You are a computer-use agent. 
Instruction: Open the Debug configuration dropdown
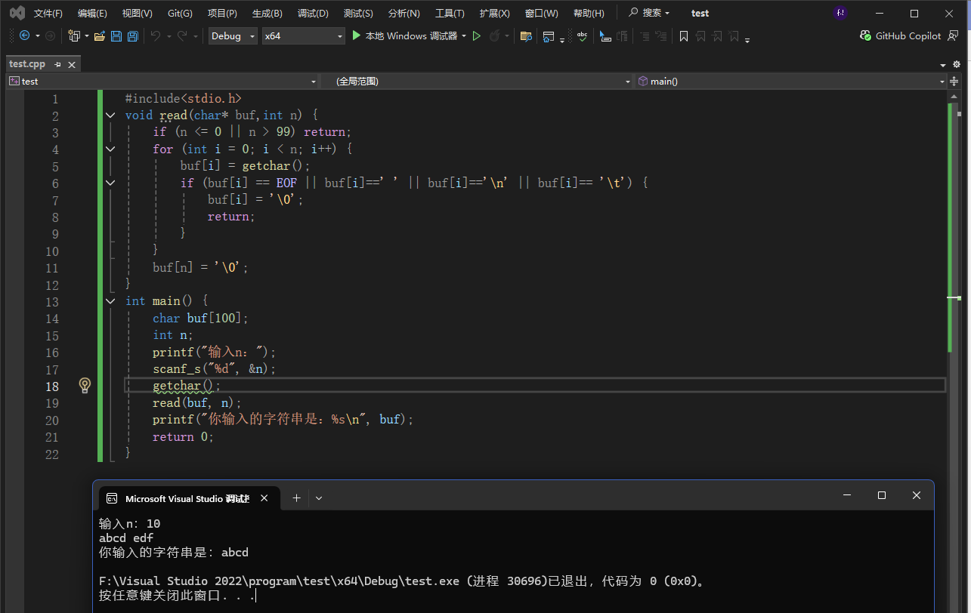click(233, 35)
